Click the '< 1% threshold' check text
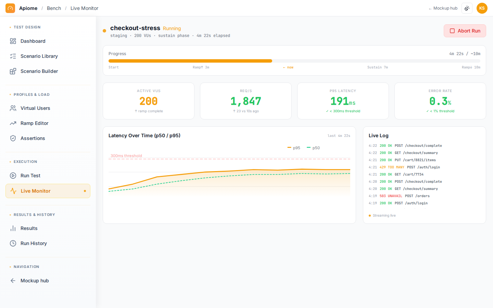493x308 pixels. (x=440, y=111)
